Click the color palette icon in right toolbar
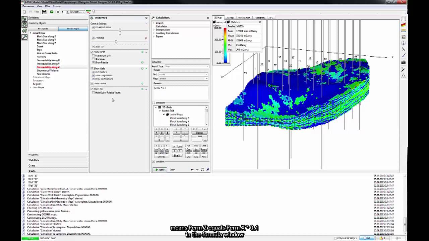429x241 pixels. pos(404,25)
